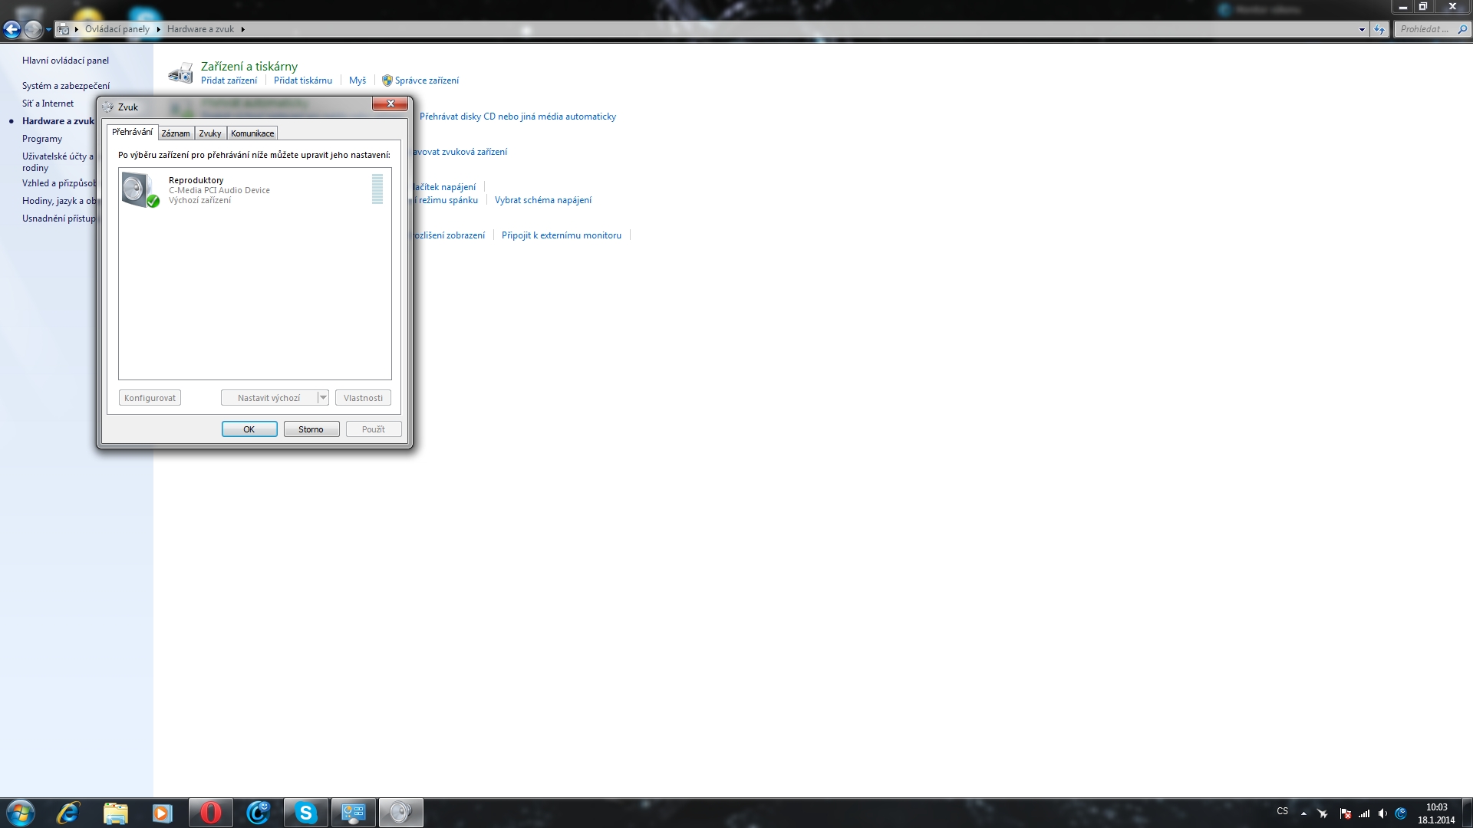Click the Zařízení a tiskárny printer icon
The image size is (1473, 828).
pyautogui.click(x=181, y=73)
